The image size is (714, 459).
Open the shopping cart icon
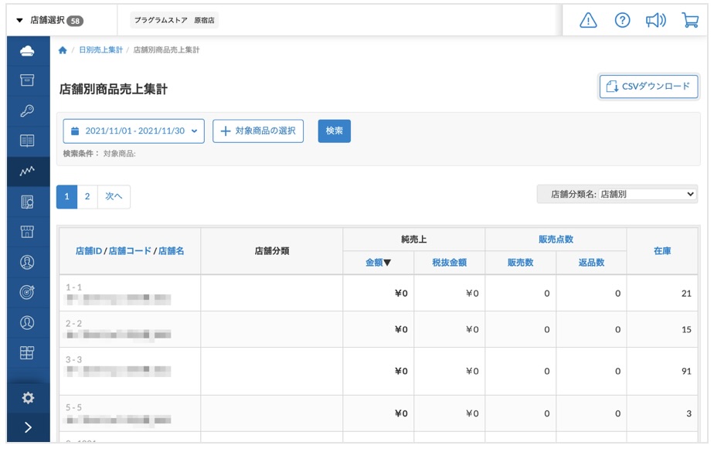[690, 21]
